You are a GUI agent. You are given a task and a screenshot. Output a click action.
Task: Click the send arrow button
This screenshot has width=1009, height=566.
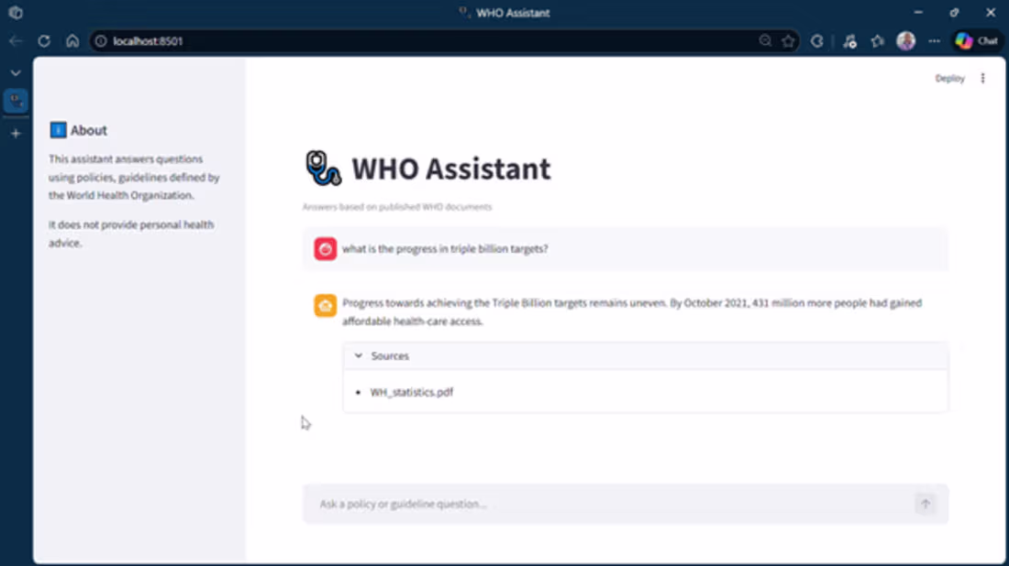coord(926,505)
